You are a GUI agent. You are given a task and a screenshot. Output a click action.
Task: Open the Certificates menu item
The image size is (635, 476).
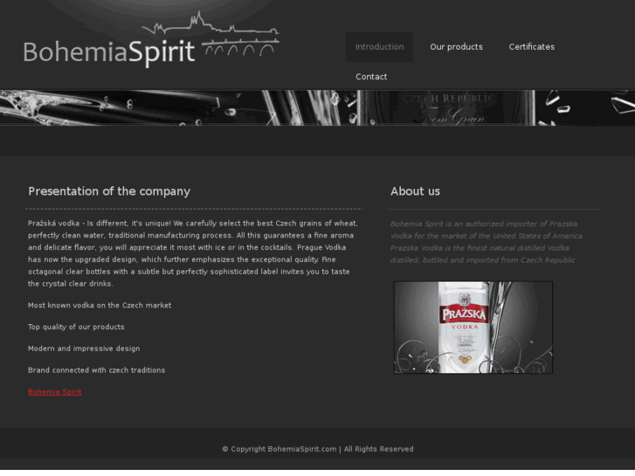tap(531, 47)
